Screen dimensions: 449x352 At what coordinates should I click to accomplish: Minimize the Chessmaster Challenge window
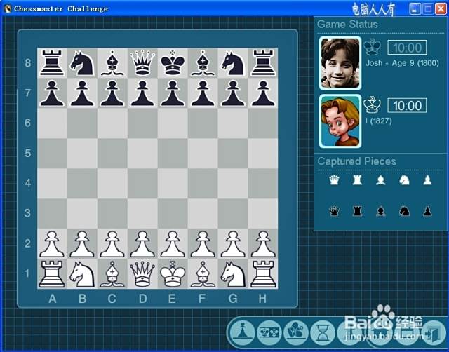click(x=415, y=9)
